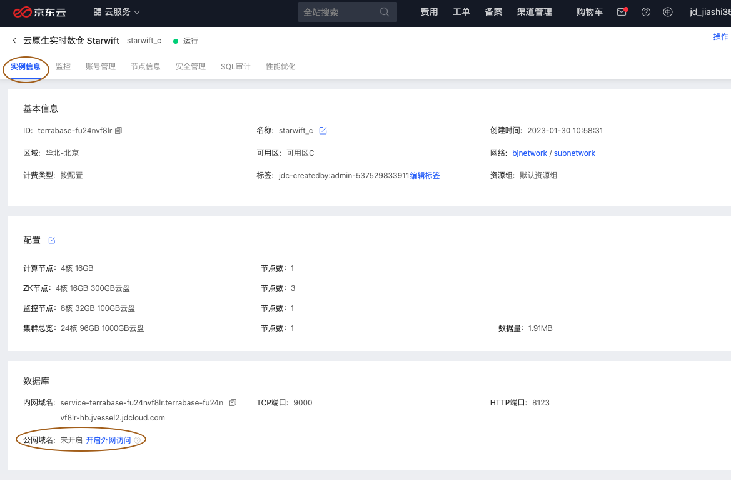Switch to the 节点信息 tab
This screenshot has width=731, height=483.
coord(146,67)
